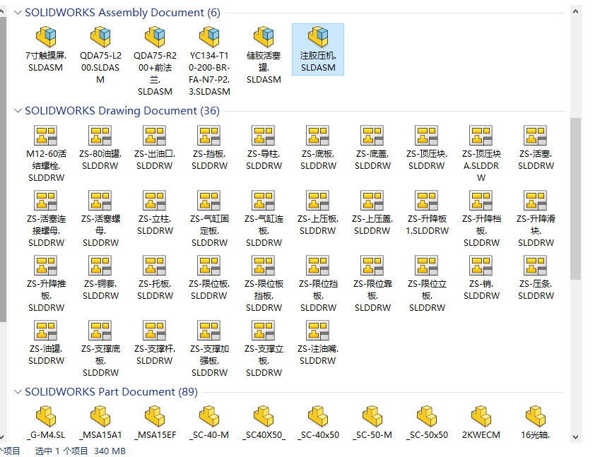
Task: Select the M12-60活结螺栓 drawing file
Action: pos(46,136)
